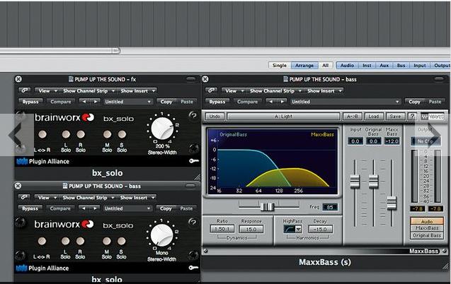
Task: Select previous preset arrow in MaxxBass window
Action: 270,102
